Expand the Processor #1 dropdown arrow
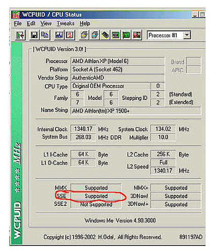215x252 pixels. 187,35
